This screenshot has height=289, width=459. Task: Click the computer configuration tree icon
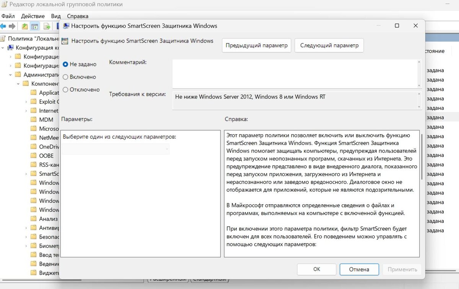click(x=11, y=48)
